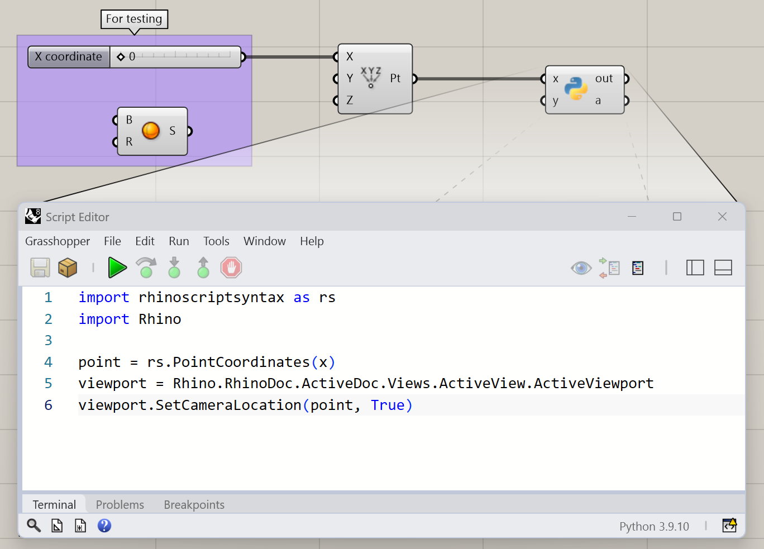Click the out output of Python component
Image resolution: width=764 pixels, height=549 pixels.
(604, 79)
